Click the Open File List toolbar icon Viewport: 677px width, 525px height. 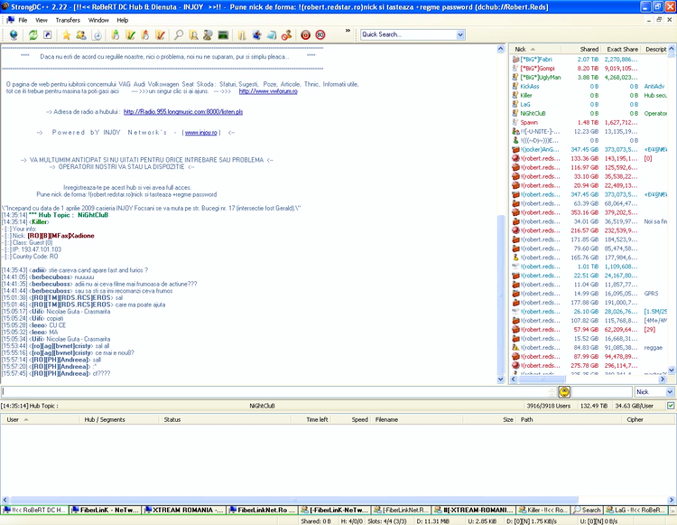pos(242,35)
